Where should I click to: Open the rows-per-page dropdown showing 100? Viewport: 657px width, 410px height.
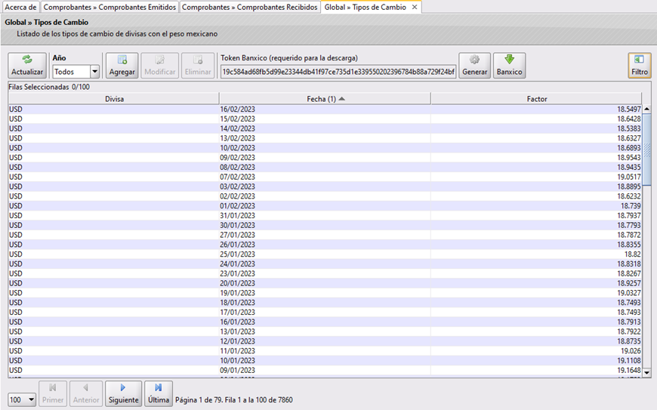click(x=22, y=399)
